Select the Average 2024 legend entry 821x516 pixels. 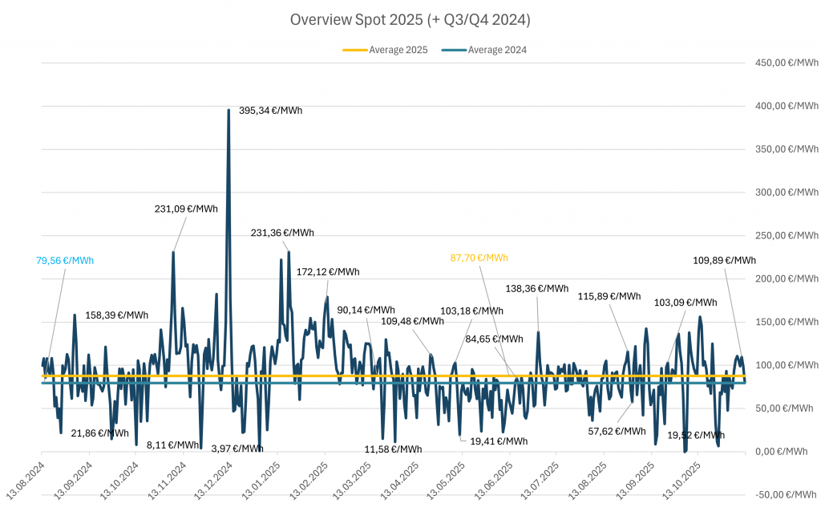click(x=497, y=50)
